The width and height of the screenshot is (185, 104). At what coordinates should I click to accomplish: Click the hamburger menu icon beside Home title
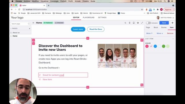(x=33, y=23)
